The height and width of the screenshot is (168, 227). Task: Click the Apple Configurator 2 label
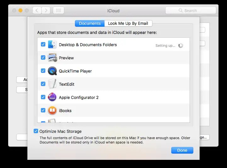(x=79, y=98)
